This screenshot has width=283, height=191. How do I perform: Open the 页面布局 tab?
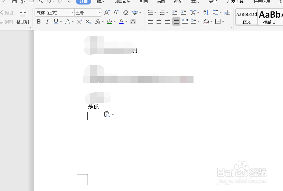click(x=122, y=2)
